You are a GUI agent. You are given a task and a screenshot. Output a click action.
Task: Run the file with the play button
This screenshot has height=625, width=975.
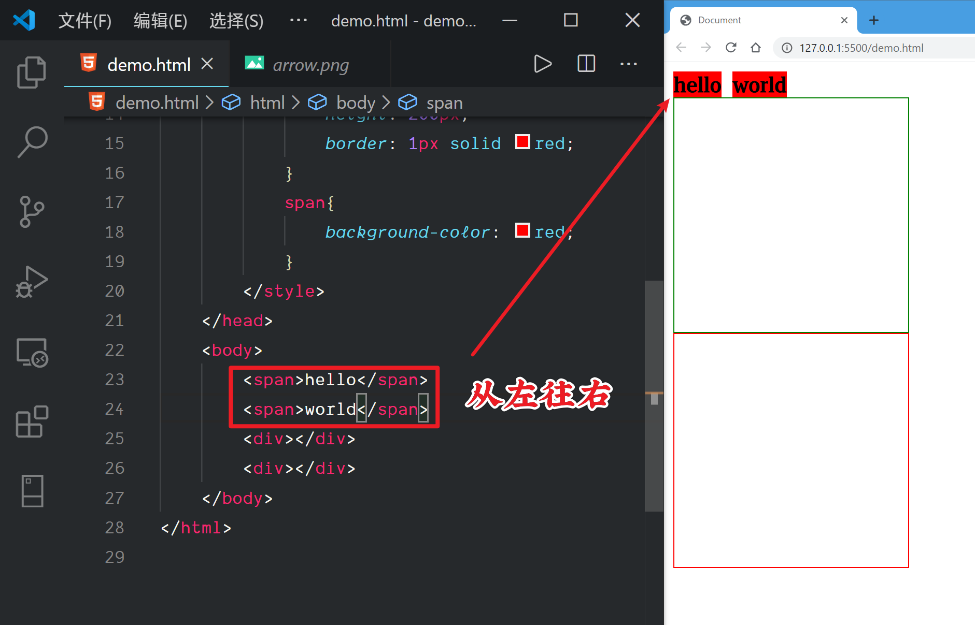[x=542, y=64]
